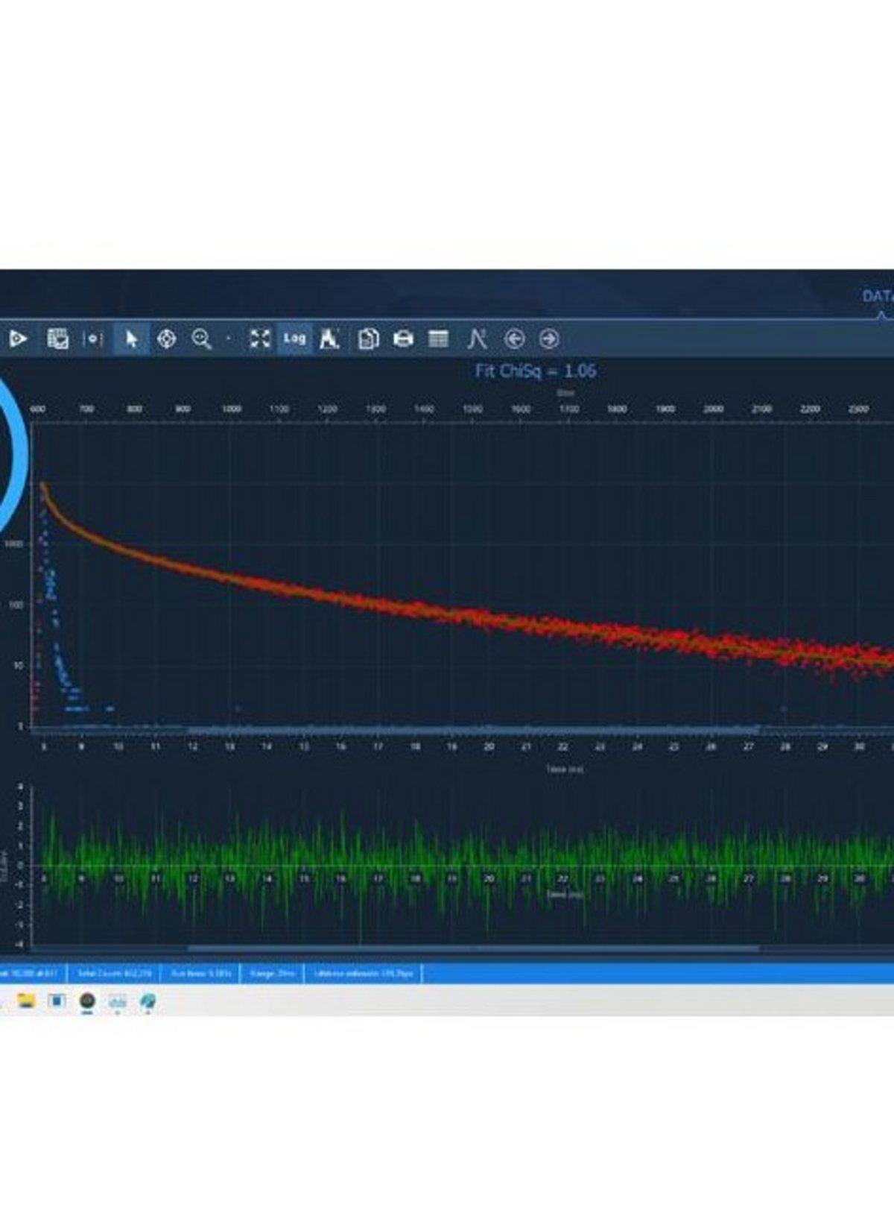This screenshot has height=1225, width=894.
Task: Switch to the DATA tab
Action: [878, 297]
